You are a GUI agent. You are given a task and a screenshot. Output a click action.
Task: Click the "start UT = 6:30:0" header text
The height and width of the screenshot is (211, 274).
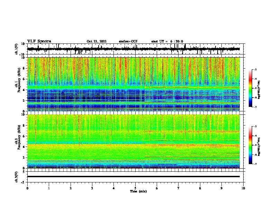pyautogui.click(x=167, y=41)
